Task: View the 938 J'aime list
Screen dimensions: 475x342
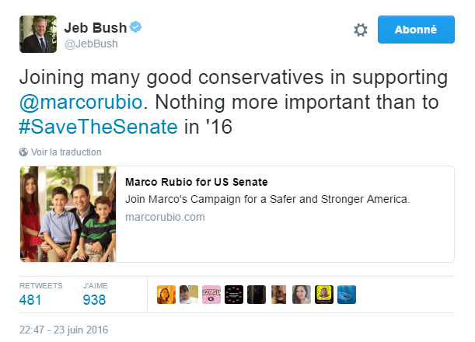Action: click(95, 299)
